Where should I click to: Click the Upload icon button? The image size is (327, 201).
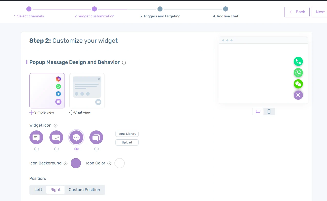[x=127, y=142]
